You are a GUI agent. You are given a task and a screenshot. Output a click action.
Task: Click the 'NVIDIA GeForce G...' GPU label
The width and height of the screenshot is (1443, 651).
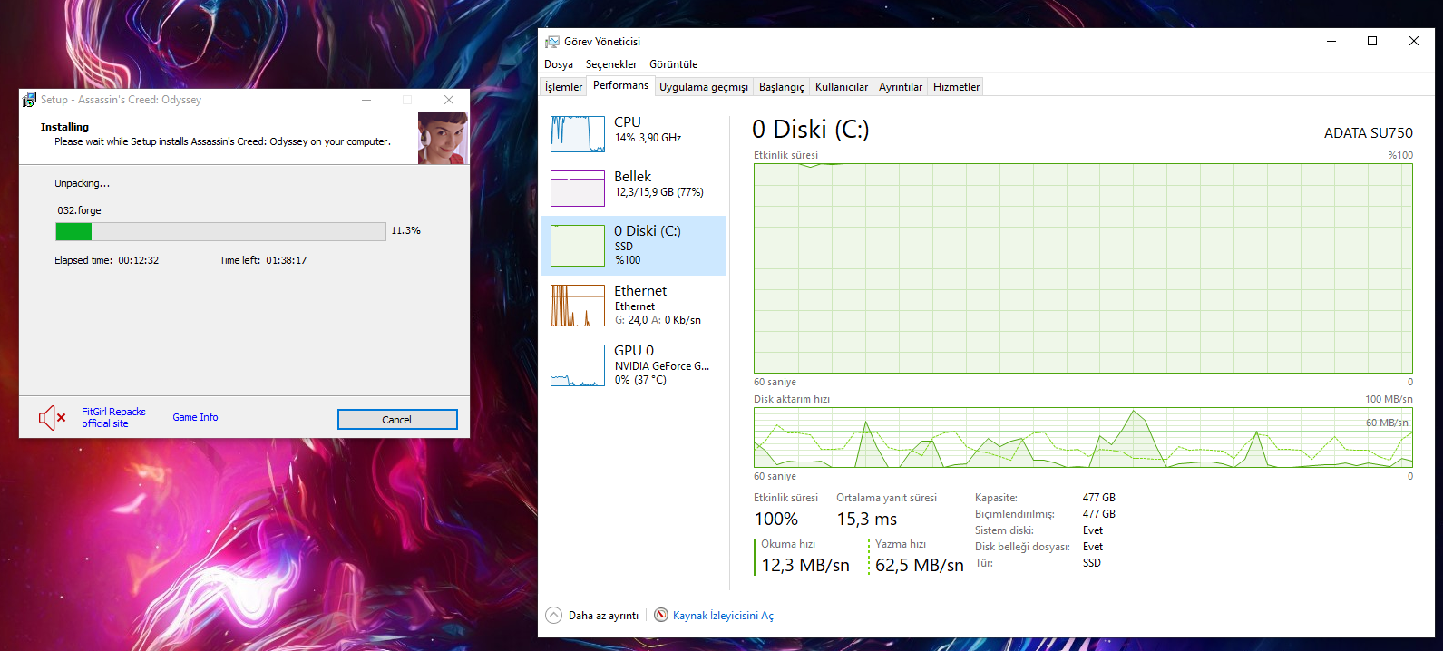(x=662, y=366)
